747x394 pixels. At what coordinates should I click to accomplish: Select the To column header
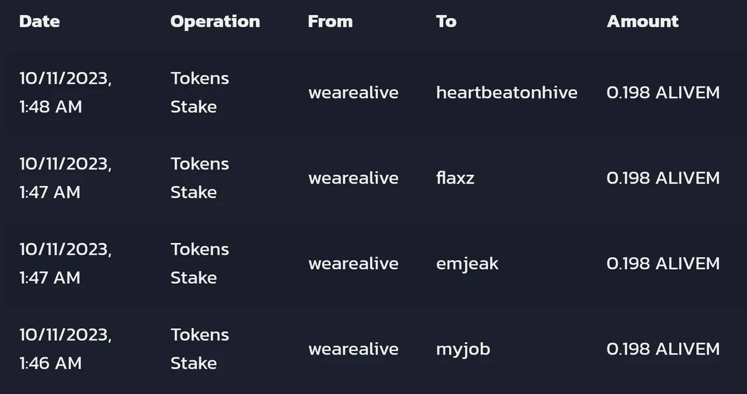coord(446,22)
